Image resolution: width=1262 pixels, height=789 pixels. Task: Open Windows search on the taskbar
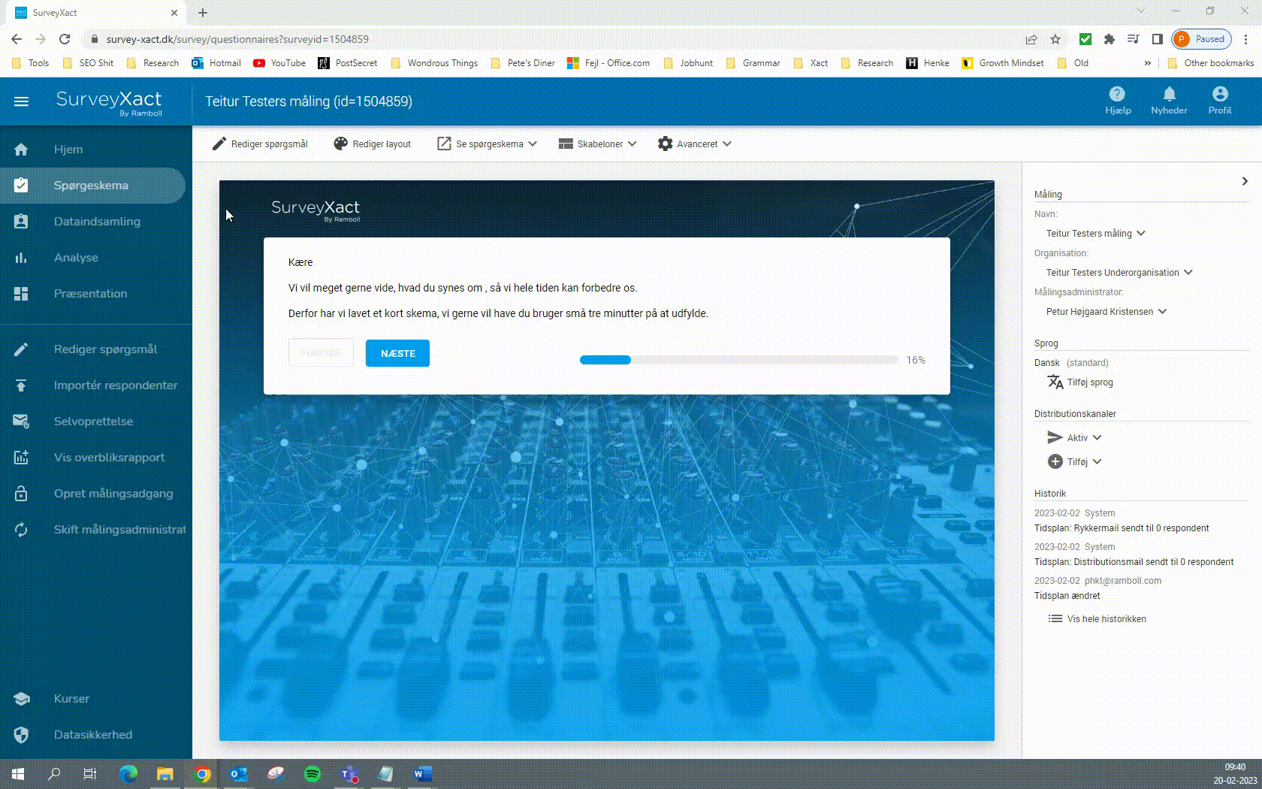[x=54, y=774]
